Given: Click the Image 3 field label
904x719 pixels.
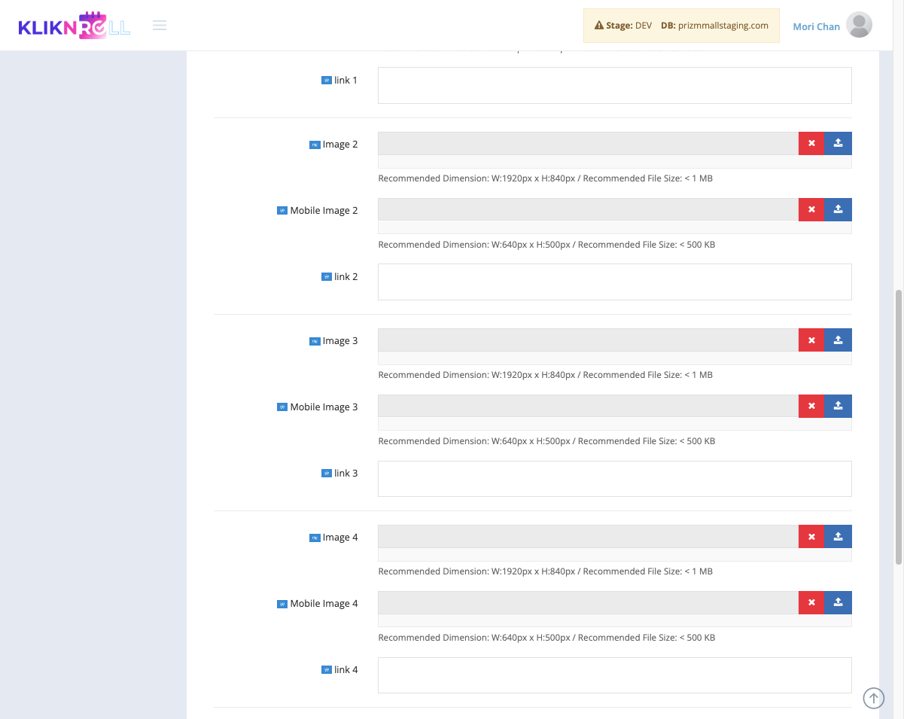Looking at the screenshot, I should click(340, 341).
